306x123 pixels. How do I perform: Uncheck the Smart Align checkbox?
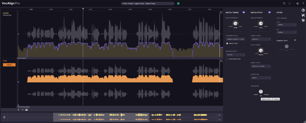click(227, 43)
